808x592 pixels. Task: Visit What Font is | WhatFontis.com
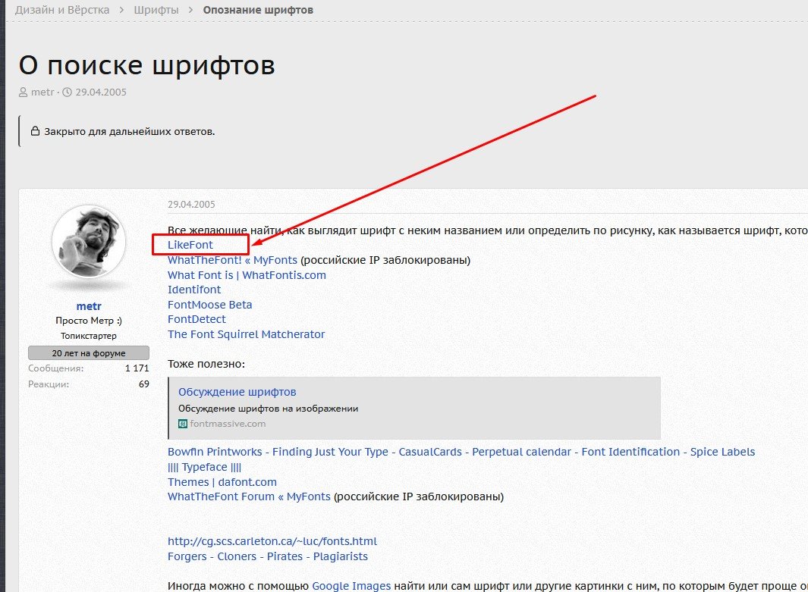point(247,275)
